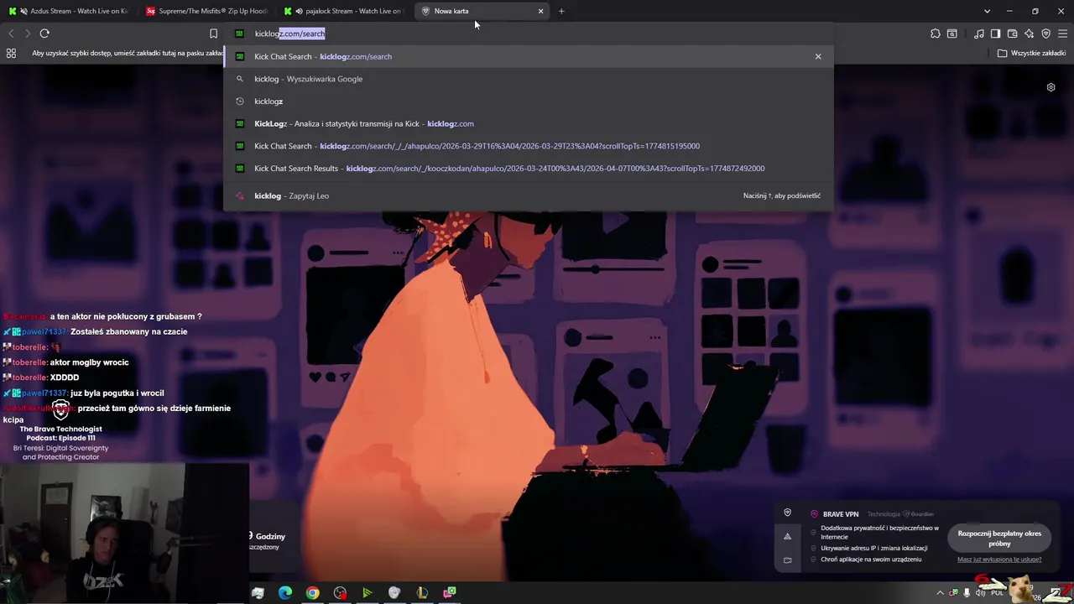Switch to Supreme/The Misfits Zip Up Hoodie tab
Screen dimensions: 1074x604
coord(207,11)
